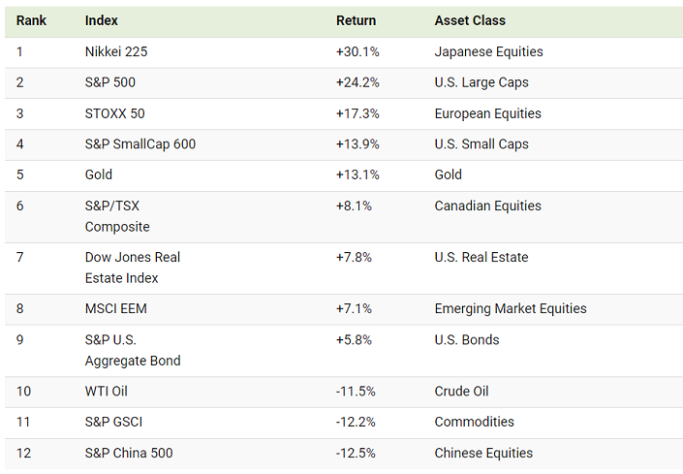Click the -12.5% return value
Screen dimensions: 683x474
tap(357, 454)
